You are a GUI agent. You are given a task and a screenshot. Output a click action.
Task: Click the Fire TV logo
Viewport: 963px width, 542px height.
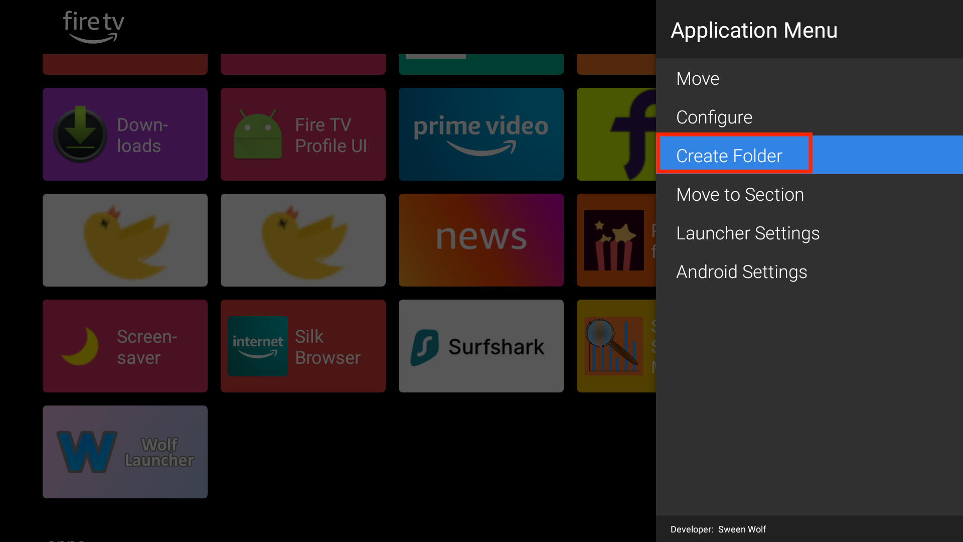pos(93,27)
